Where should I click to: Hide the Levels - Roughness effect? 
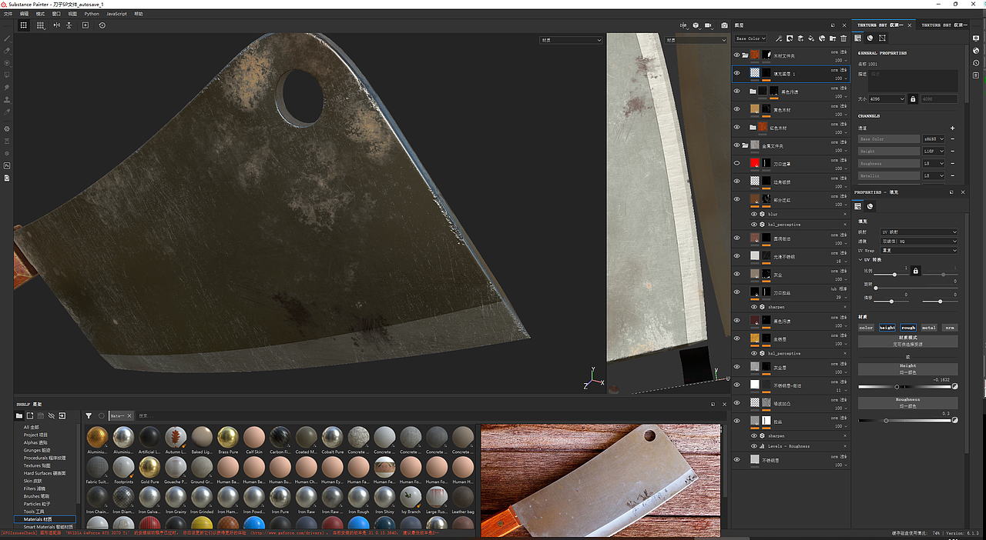[754, 446]
